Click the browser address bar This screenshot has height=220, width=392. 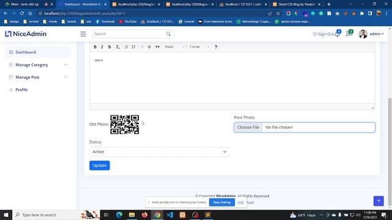153,13
